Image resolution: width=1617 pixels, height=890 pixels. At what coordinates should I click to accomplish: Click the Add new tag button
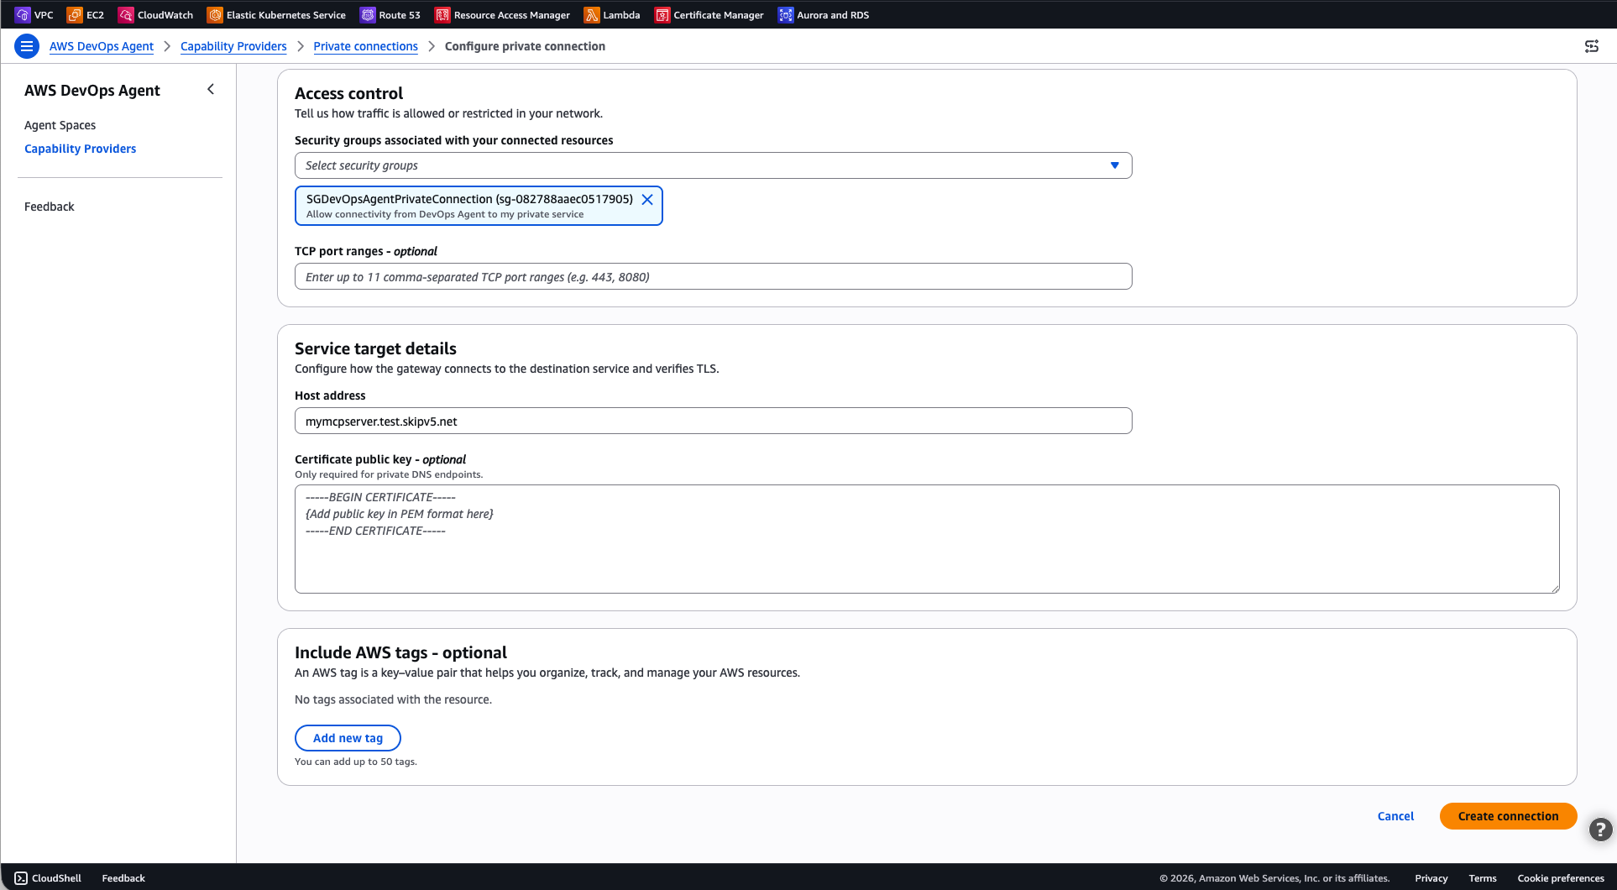(x=348, y=738)
